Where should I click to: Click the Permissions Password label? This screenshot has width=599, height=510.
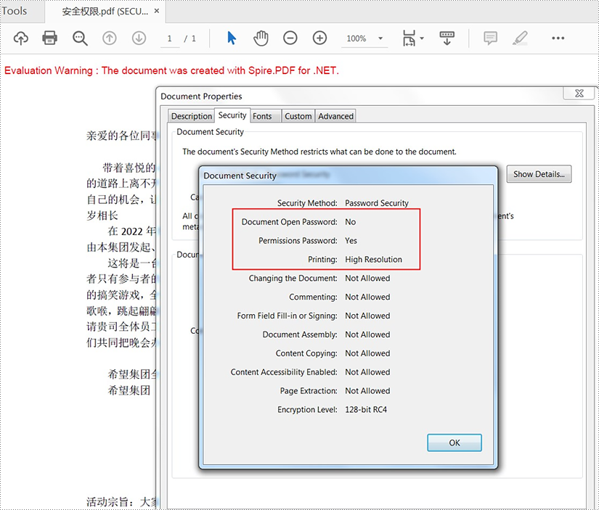pos(298,241)
